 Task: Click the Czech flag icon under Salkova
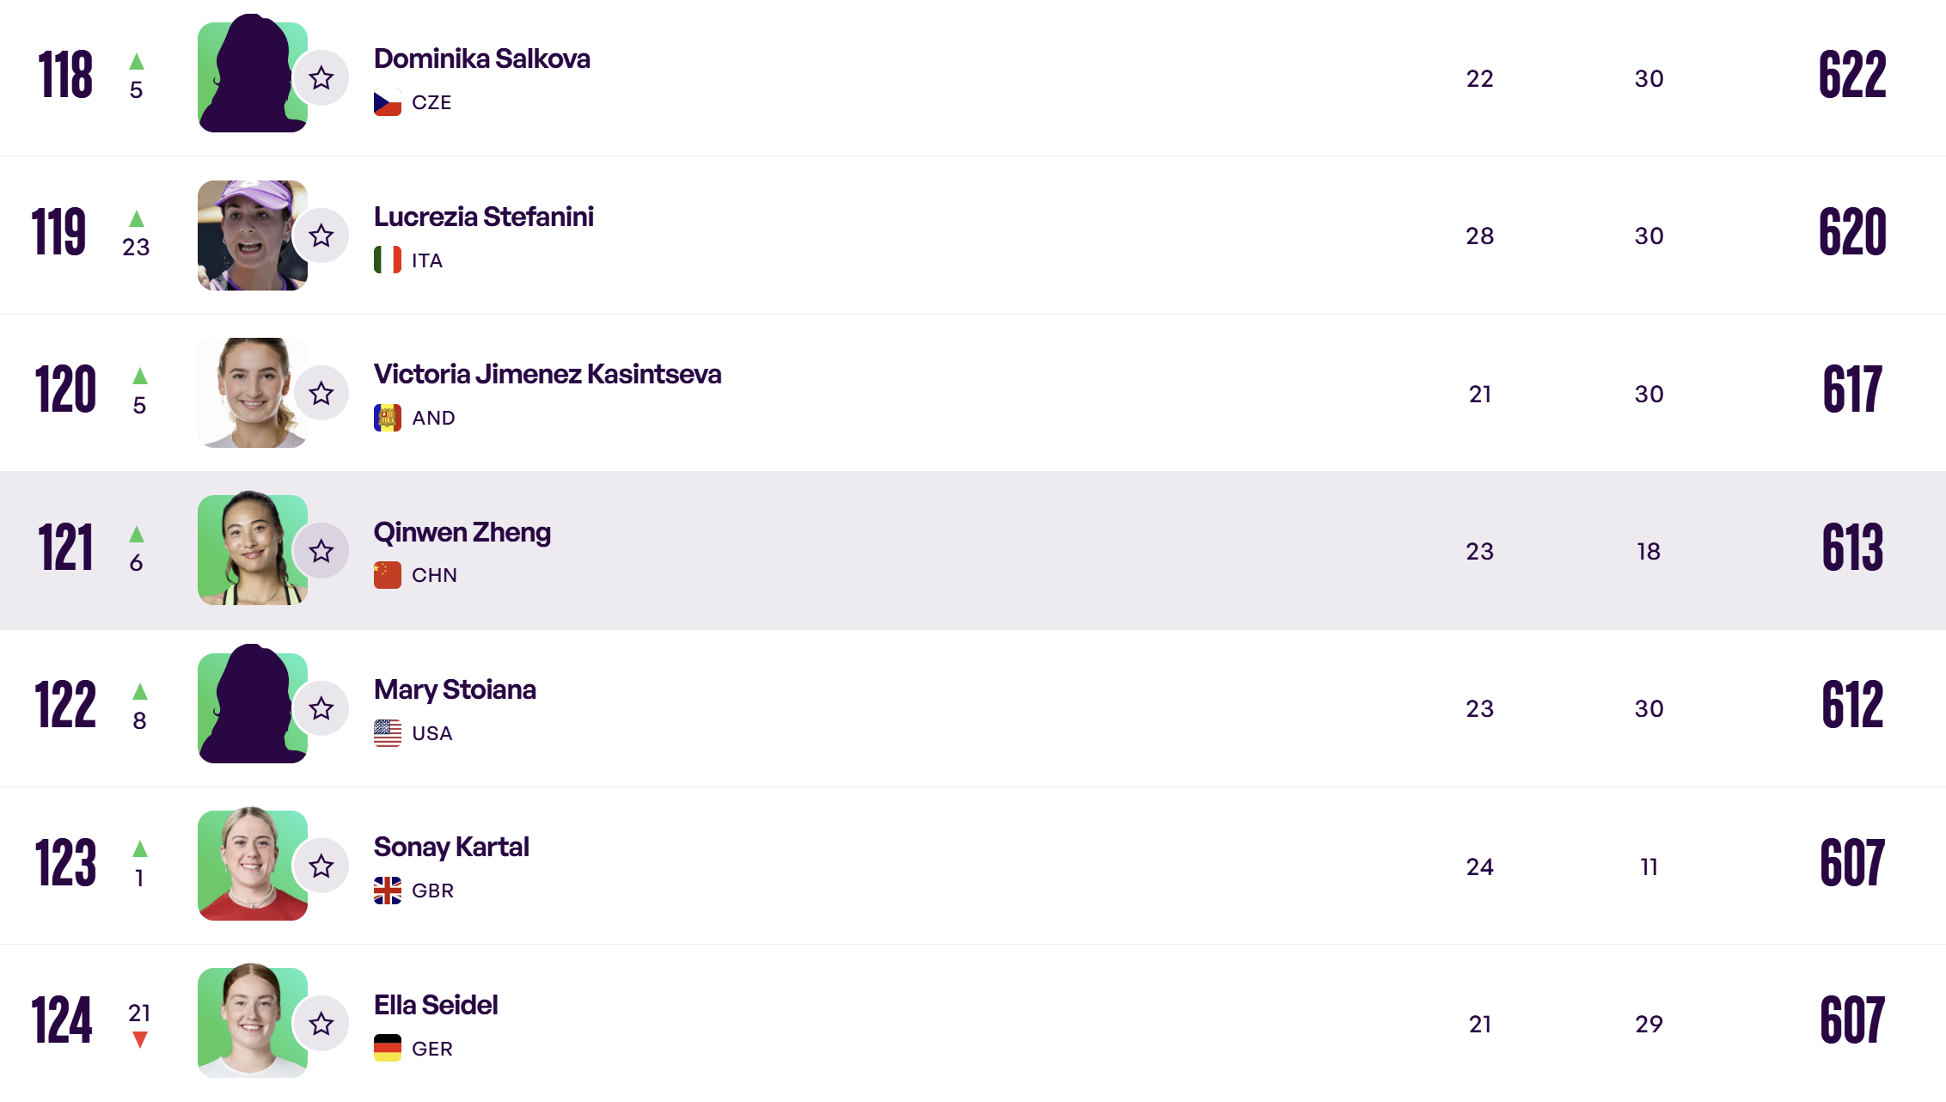point(388,102)
